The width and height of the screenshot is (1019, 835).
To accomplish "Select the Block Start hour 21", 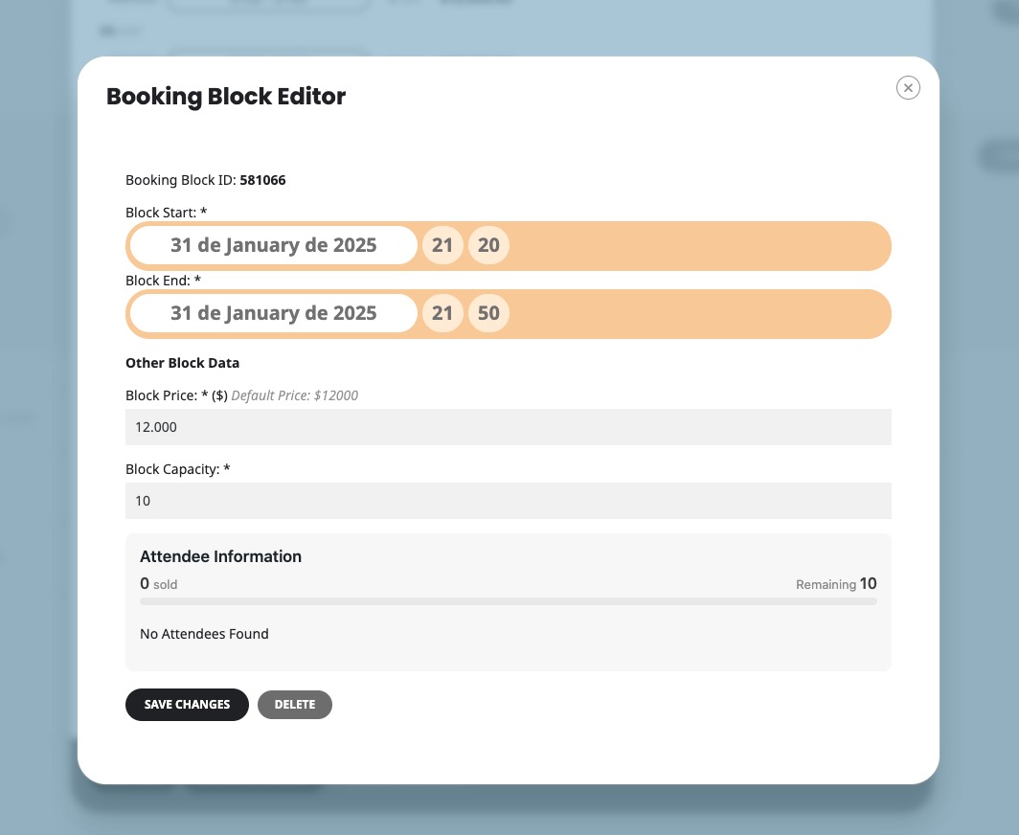I will coord(442,246).
